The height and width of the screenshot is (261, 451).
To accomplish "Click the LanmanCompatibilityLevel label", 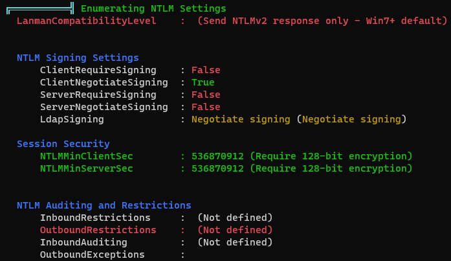I will (86, 21).
